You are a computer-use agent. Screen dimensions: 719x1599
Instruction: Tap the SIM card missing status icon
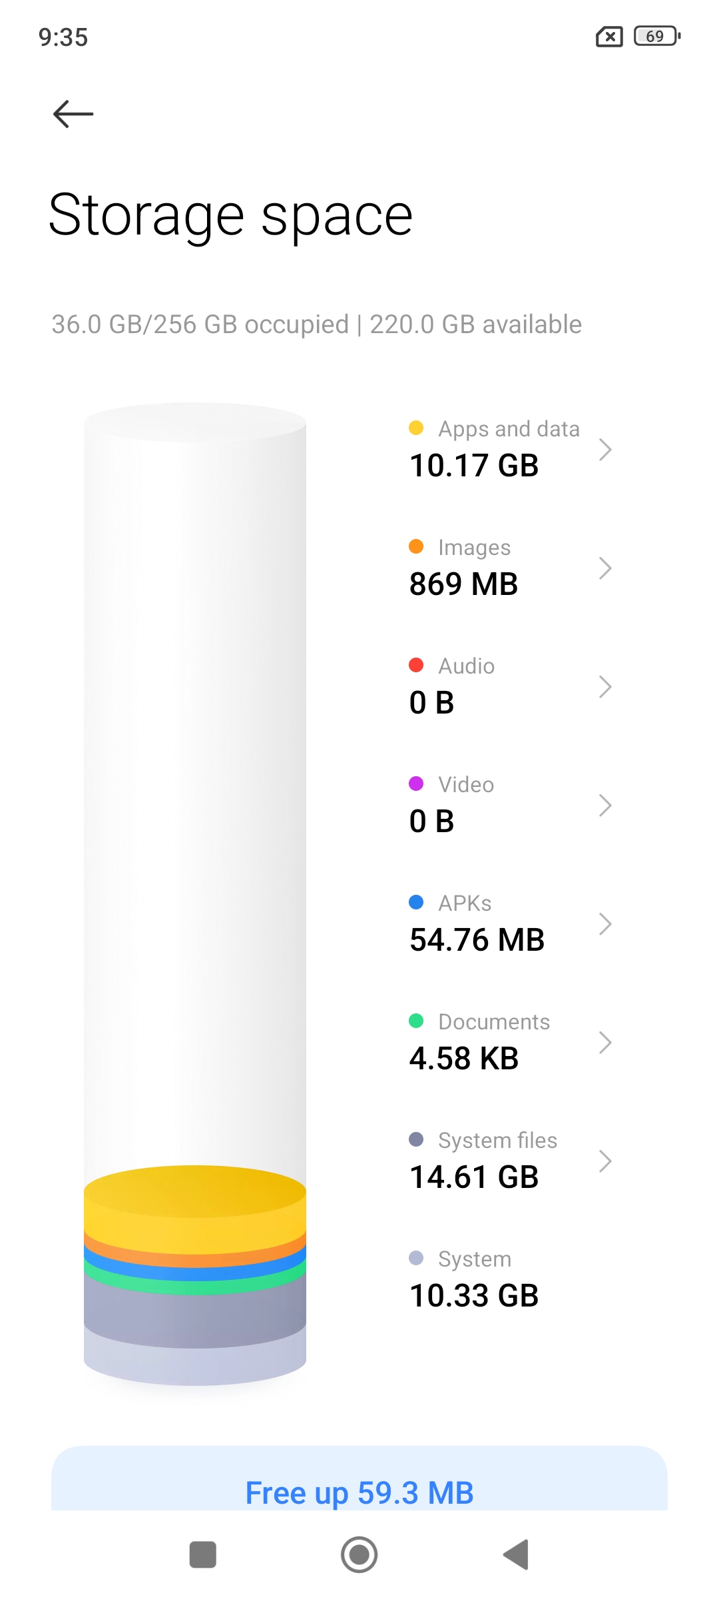pos(609,37)
